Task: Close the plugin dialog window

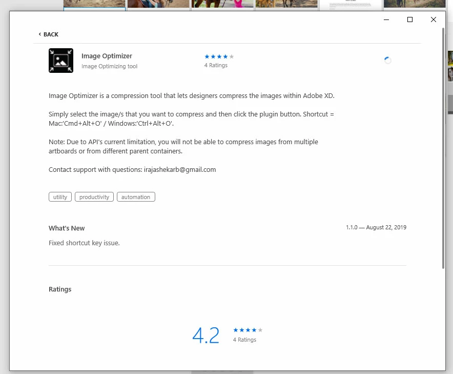Action: coord(434,19)
